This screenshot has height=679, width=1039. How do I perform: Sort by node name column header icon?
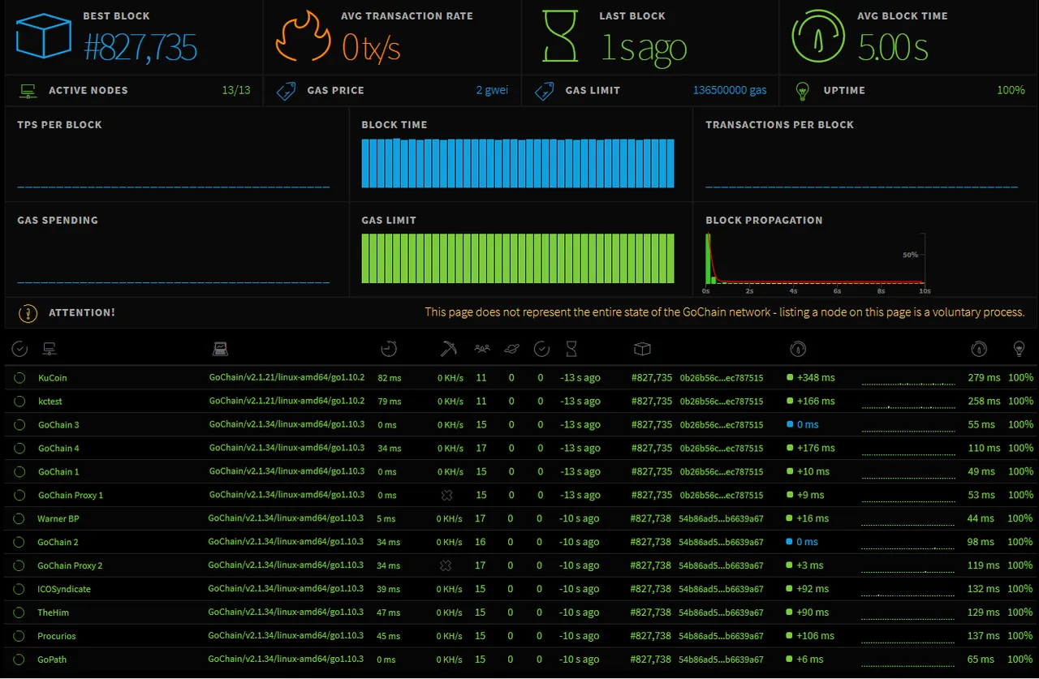(x=50, y=349)
